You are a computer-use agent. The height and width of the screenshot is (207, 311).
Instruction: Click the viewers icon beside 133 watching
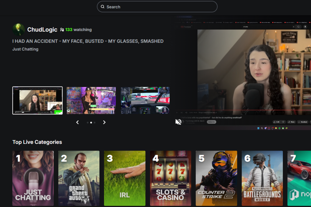point(62,29)
